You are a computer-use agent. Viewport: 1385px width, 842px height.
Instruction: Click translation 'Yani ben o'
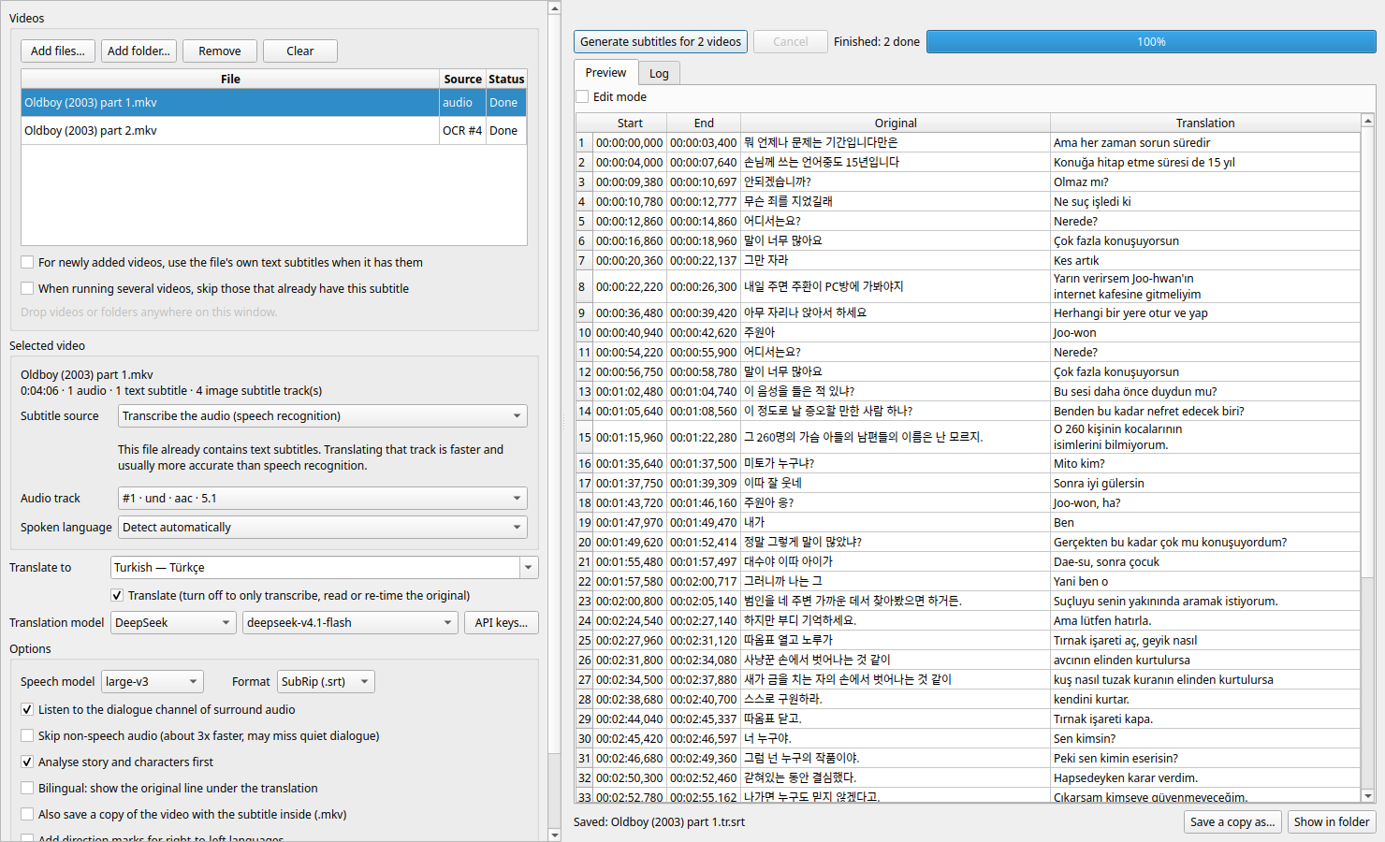tap(1205, 582)
